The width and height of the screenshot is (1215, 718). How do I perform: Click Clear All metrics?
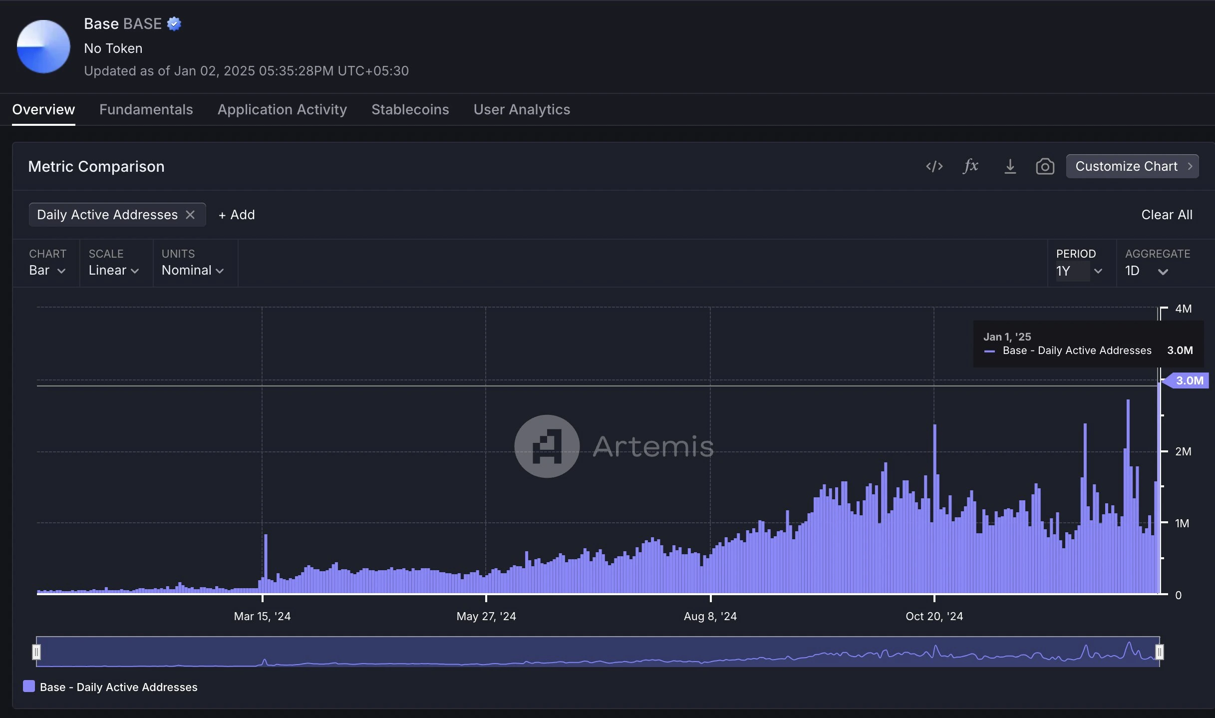tap(1167, 215)
